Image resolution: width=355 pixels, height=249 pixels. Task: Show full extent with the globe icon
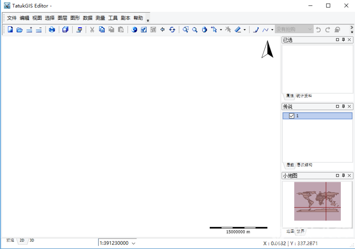(x=134, y=29)
